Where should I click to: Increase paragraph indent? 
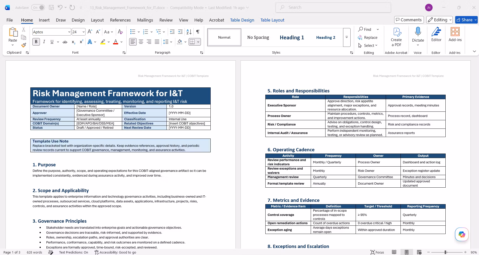(x=180, y=32)
